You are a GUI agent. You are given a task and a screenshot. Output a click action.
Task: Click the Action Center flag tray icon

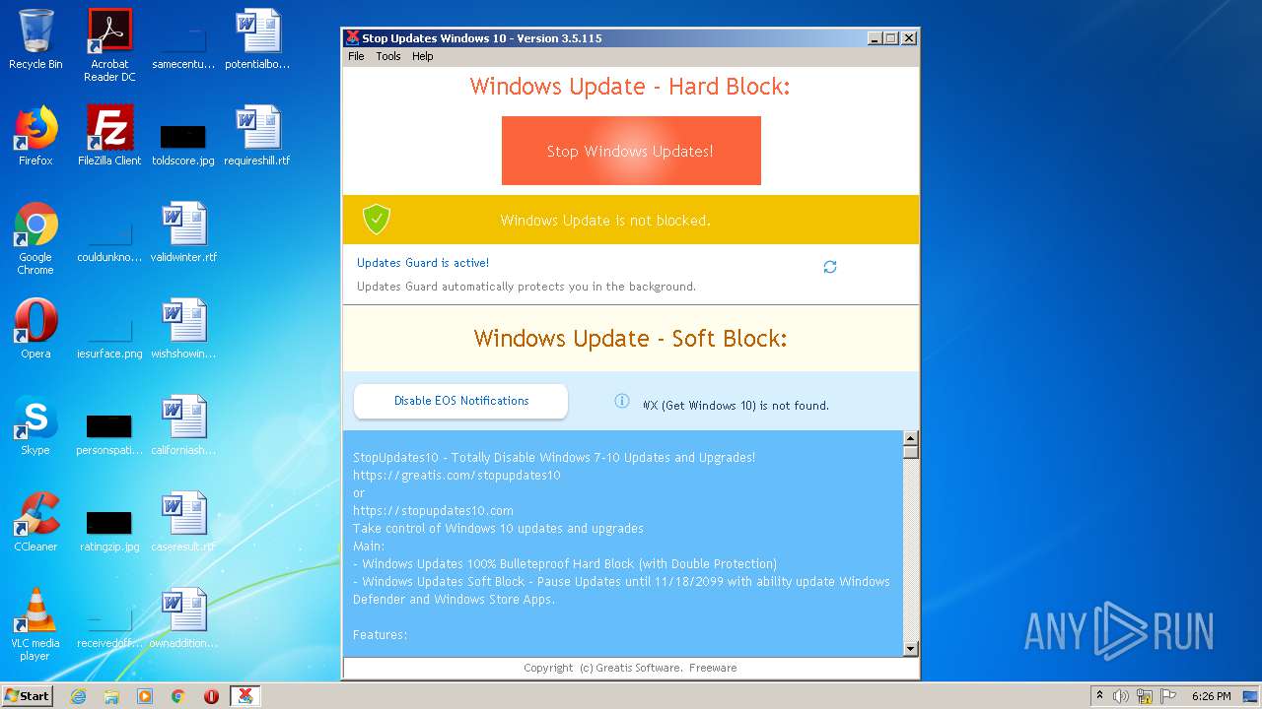click(x=1167, y=696)
